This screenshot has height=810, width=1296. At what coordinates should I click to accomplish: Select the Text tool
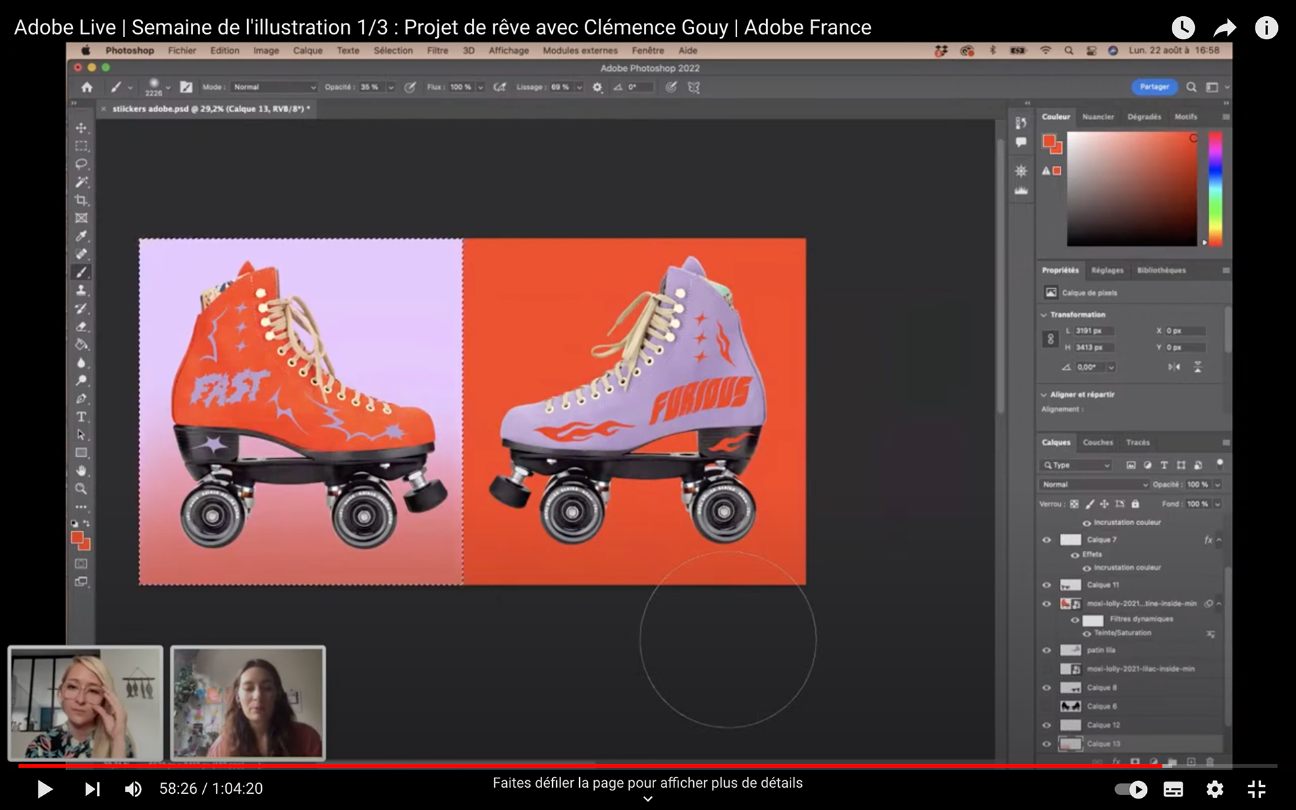(81, 417)
